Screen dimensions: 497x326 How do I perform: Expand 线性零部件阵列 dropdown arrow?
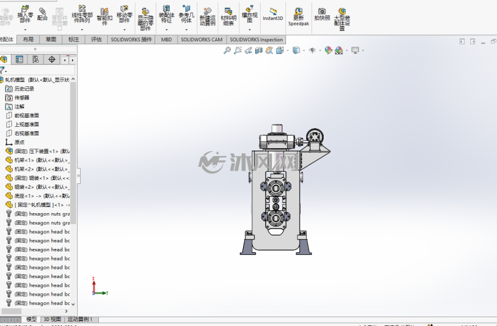point(82,30)
